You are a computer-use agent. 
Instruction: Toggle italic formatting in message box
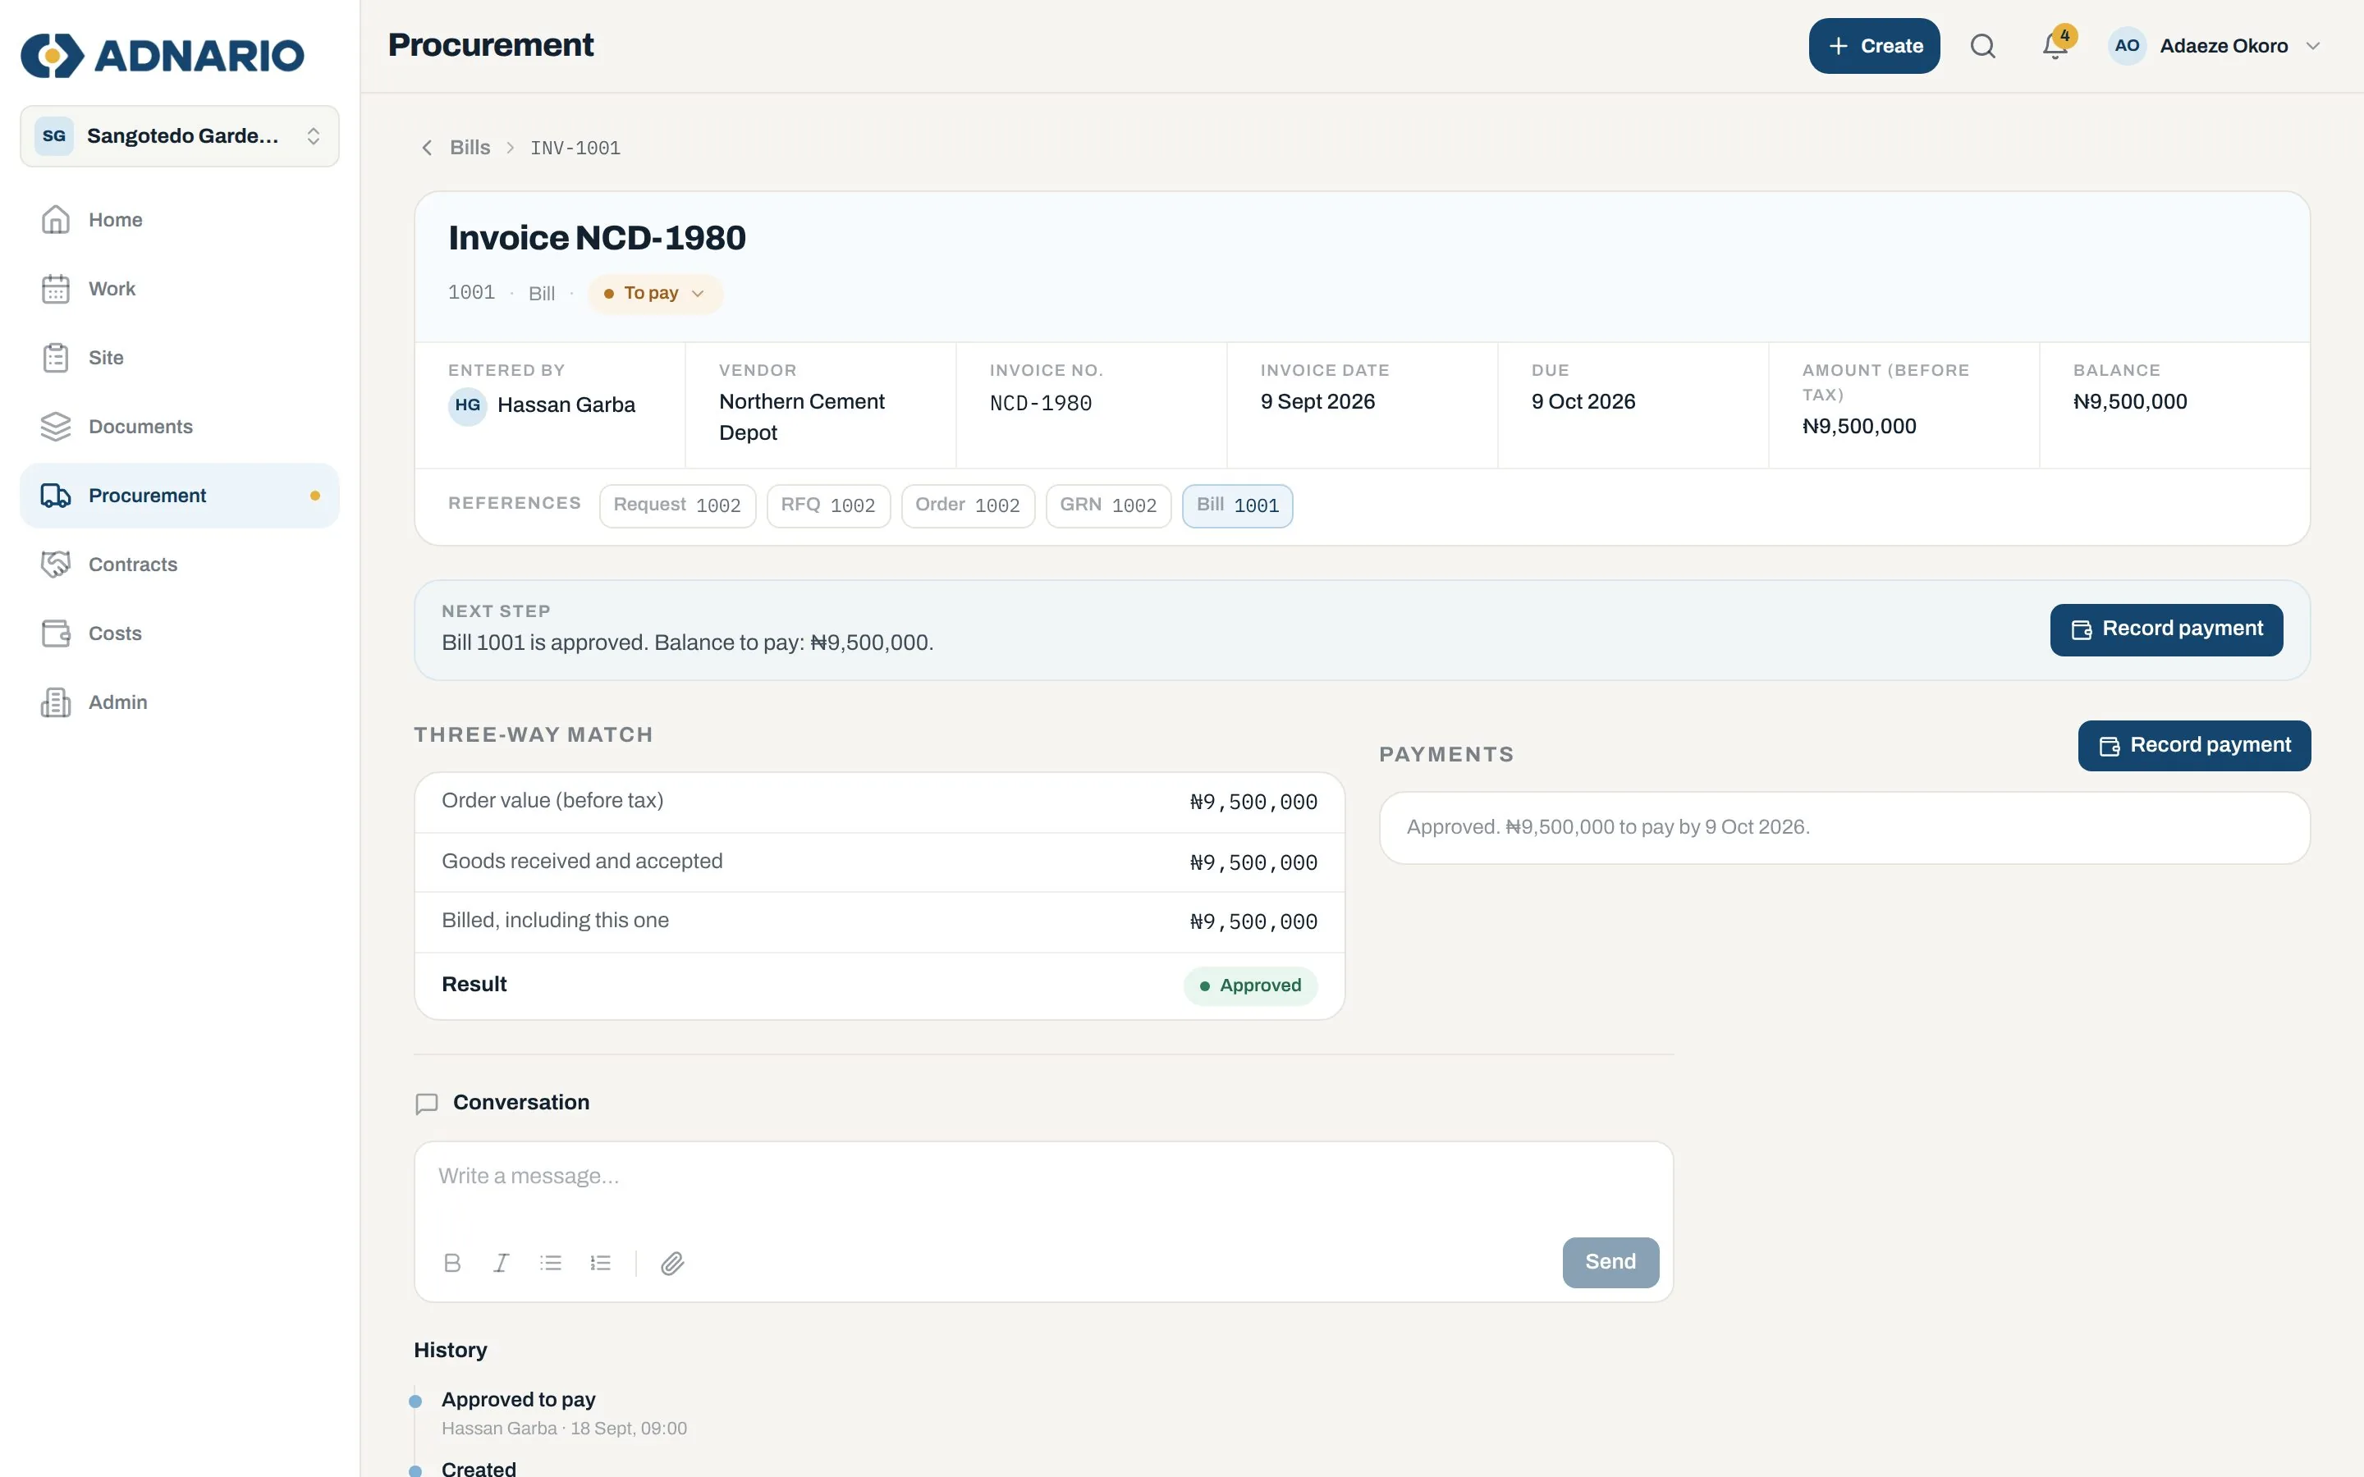(x=502, y=1262)
